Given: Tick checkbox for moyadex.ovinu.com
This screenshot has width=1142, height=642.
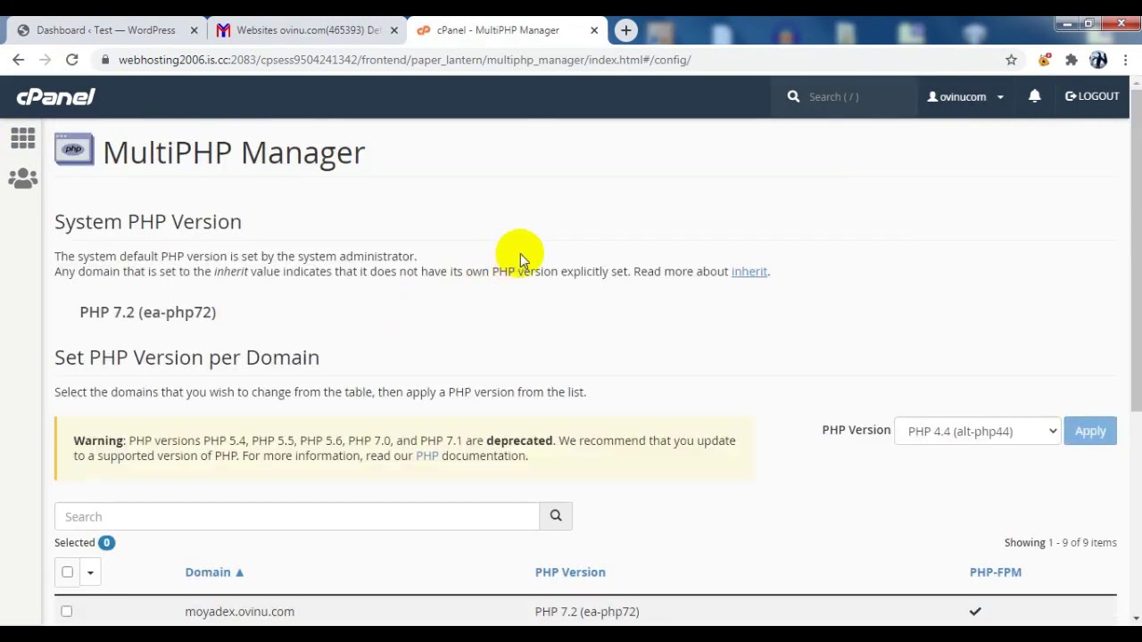Looking at the screenshot, I should coord(66,612).
